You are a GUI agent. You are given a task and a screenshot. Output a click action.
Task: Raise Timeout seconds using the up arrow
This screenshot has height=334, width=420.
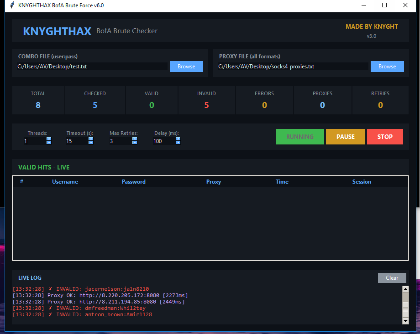[x=91, y=139]
